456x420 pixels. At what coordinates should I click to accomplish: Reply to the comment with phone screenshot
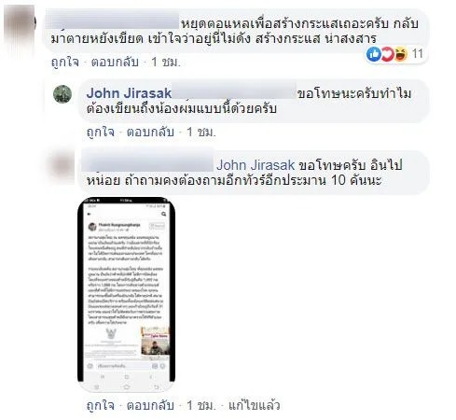[150, 405]
